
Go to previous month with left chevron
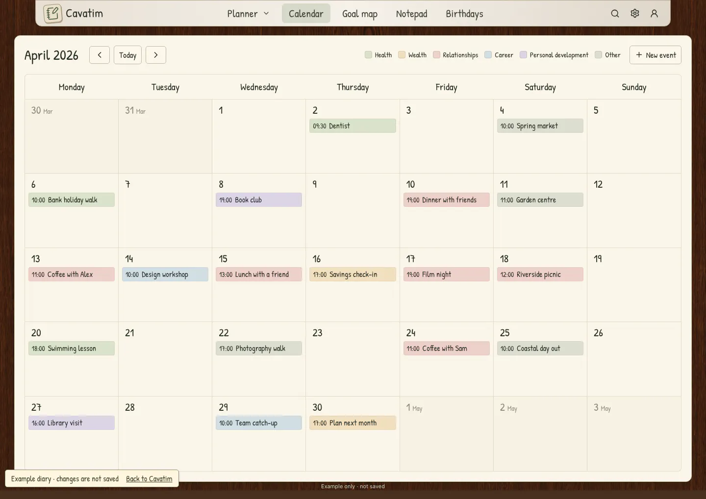(99, 55)
